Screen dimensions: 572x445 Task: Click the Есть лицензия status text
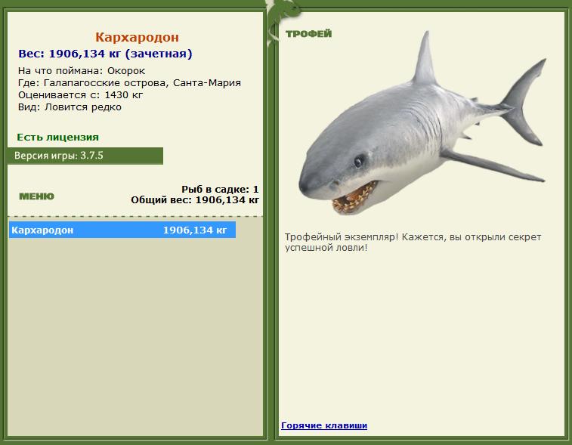click(57, 138)
